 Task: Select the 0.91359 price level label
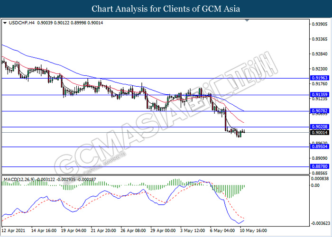tap(320, 95)
